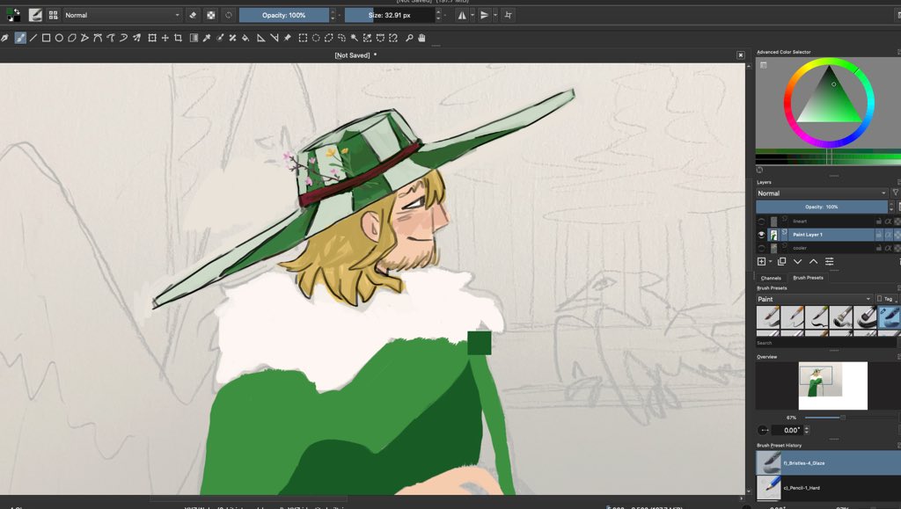Move layer down

click(x=797, y=262)
